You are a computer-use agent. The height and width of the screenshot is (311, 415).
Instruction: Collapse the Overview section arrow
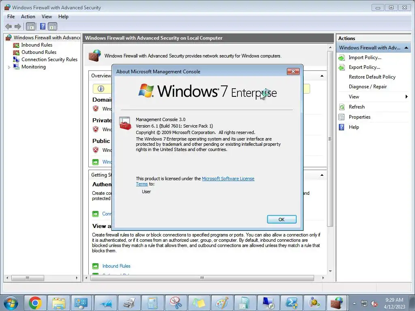(x=322, y=76)
